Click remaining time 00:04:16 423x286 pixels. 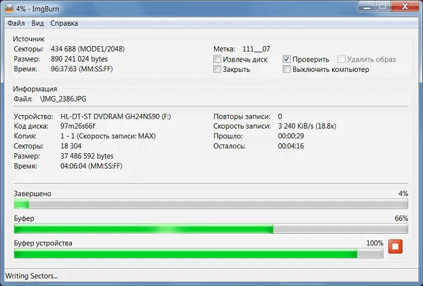(x=291, y=146)
